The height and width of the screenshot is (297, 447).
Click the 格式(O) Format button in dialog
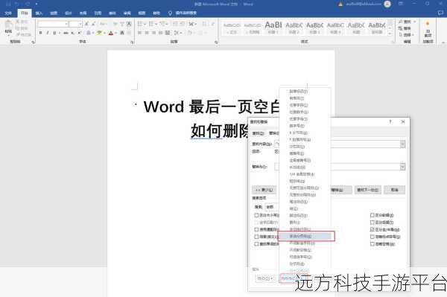265,278
